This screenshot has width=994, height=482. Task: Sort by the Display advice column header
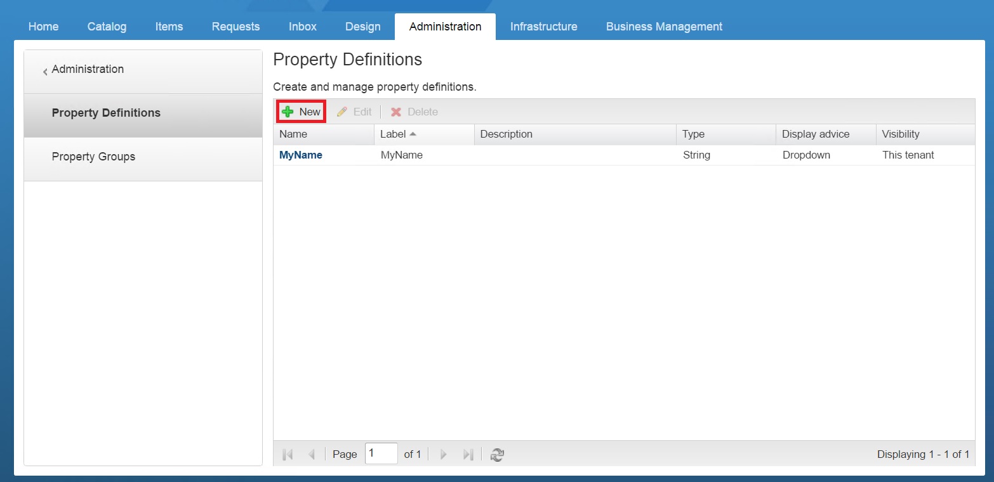click(x=826, y=134)
